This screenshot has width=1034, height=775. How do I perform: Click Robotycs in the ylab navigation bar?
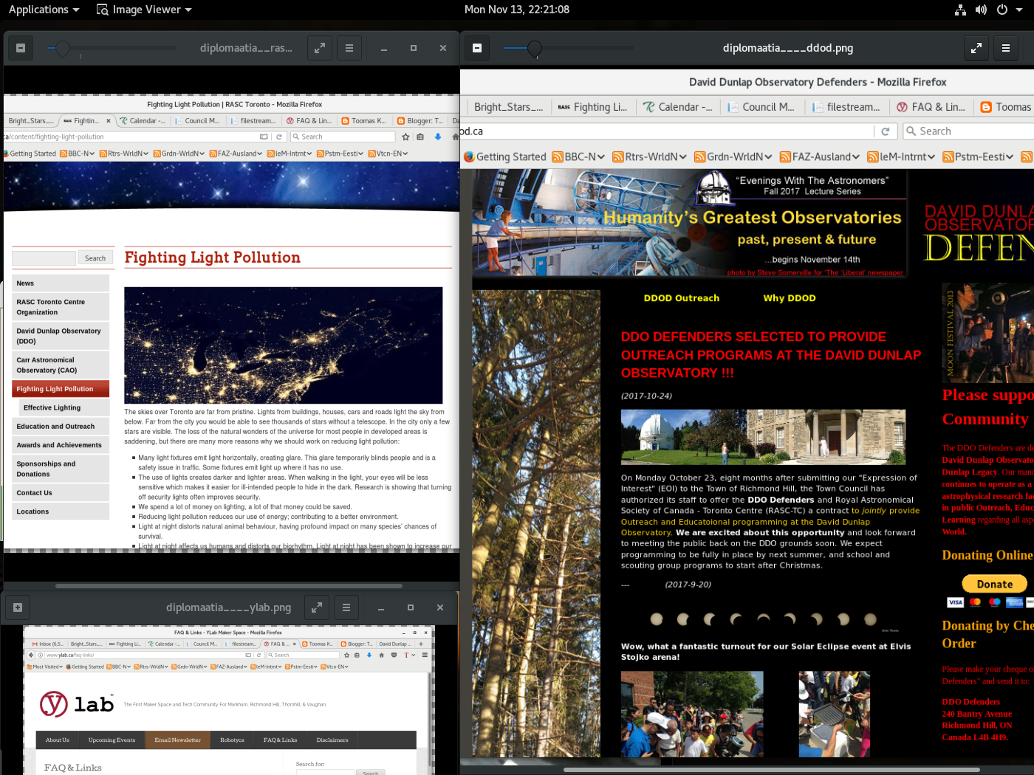[x=232, y=740]
